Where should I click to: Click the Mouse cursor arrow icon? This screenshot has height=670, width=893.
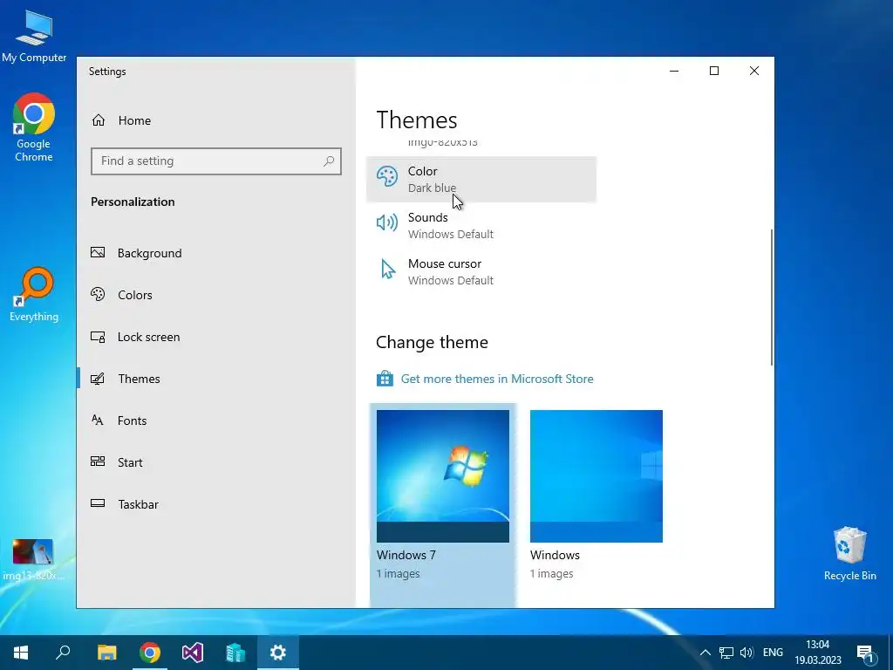pos(388,269)
